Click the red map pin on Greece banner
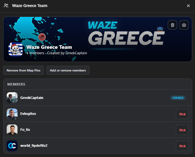This screenshot has width=195, height=157. click(42, 37)
